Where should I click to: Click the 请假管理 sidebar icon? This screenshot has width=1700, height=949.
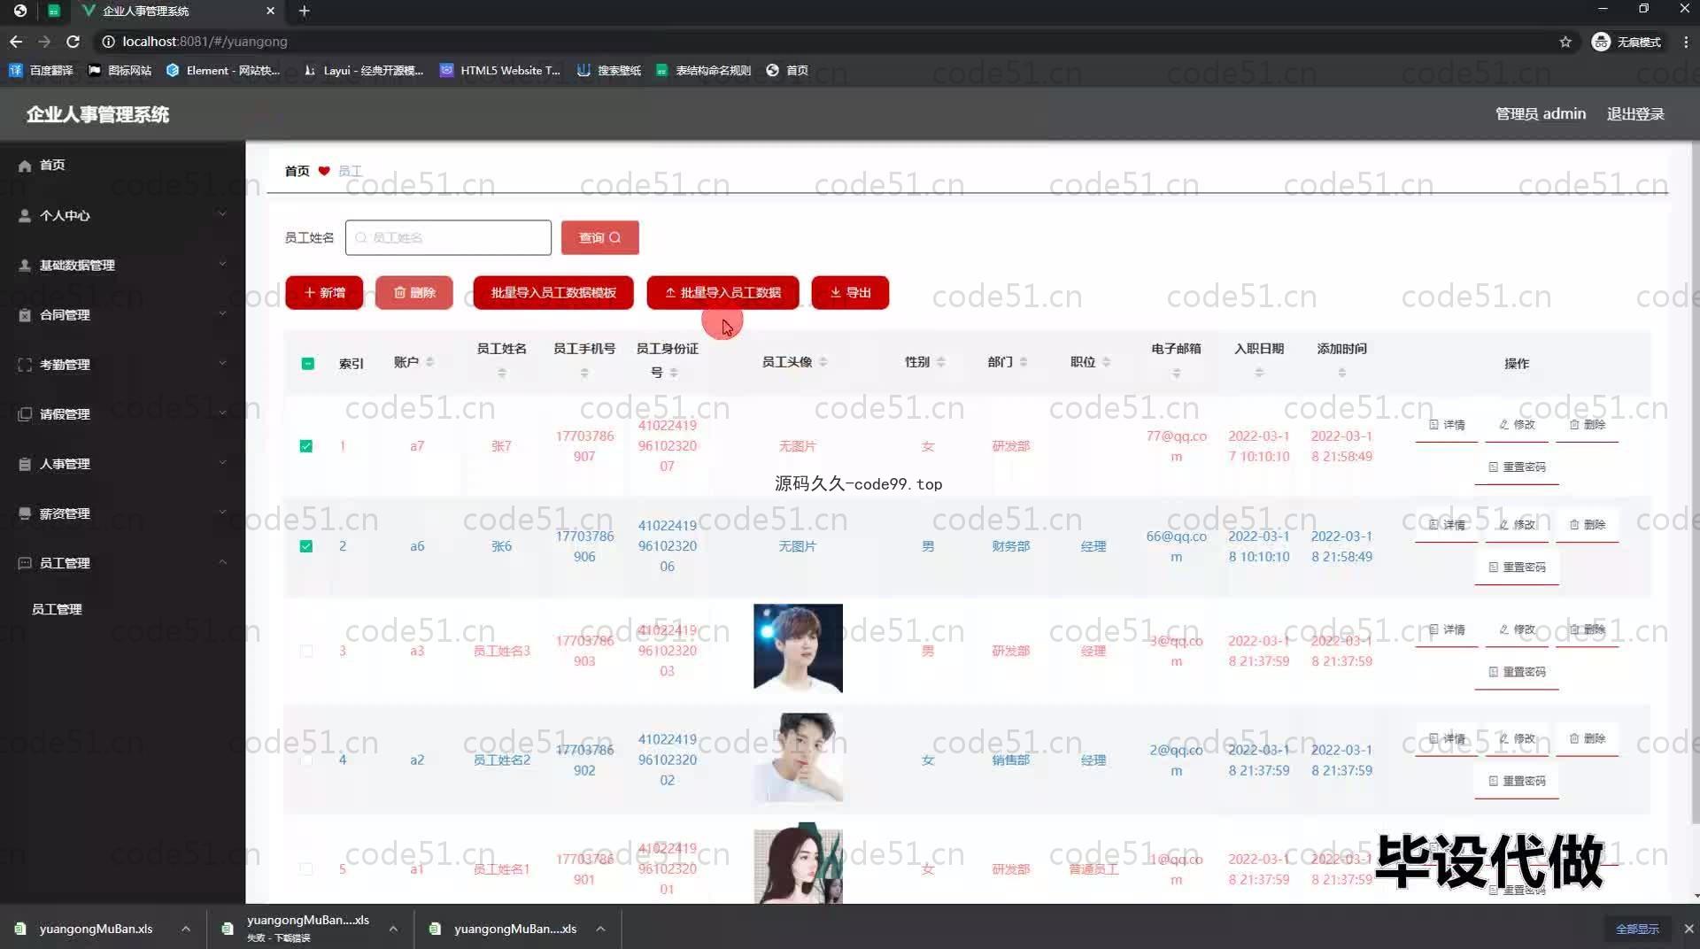[x=25, y=414]
